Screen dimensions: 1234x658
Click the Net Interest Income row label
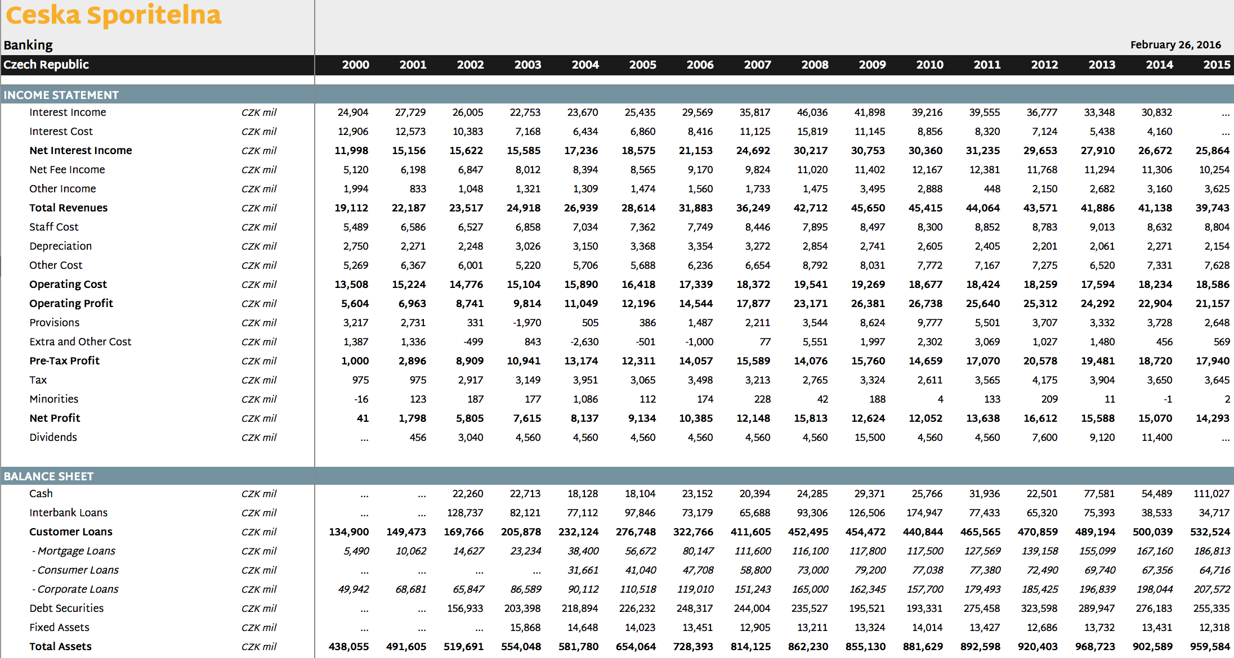click(x=81, y=151)
